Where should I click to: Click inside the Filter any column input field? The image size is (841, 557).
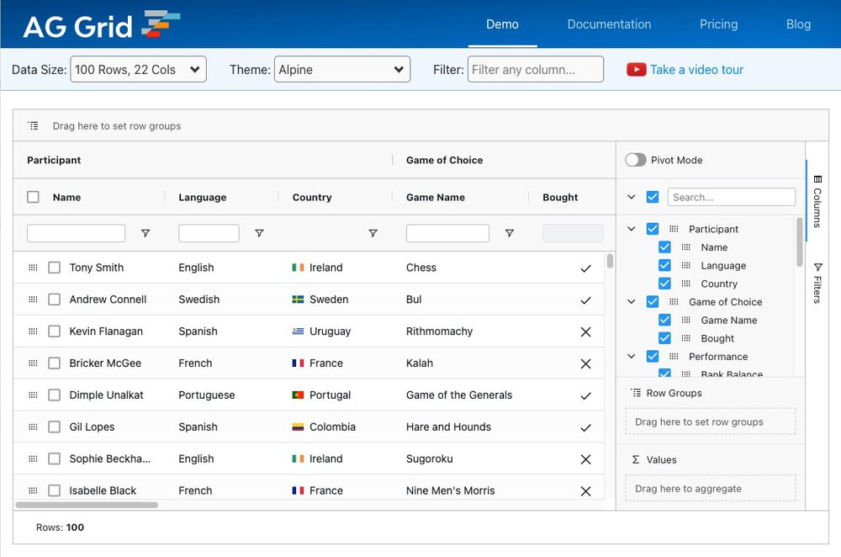click(535, 70)
